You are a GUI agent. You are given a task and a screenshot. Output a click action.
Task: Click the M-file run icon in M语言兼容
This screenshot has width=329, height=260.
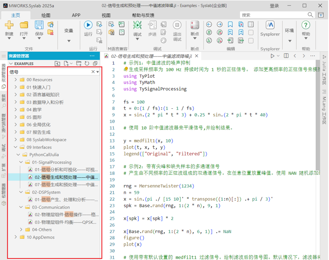click(x=112, y=25)
